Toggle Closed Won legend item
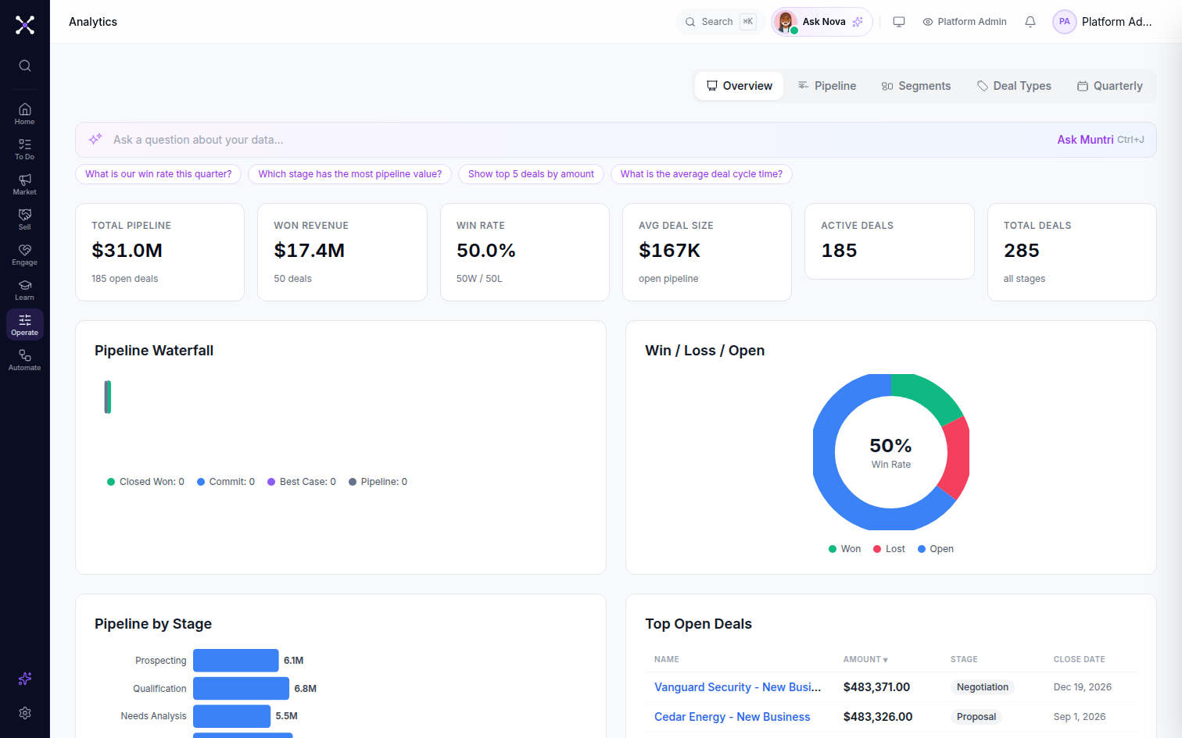1182x738 pixels. tap(145, 482)
